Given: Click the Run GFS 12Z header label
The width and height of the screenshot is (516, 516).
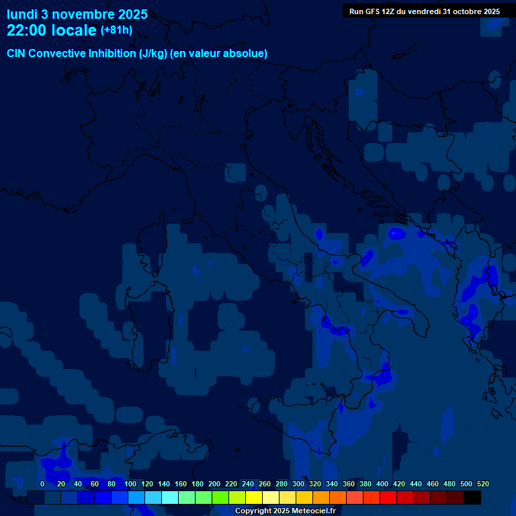Looking at the screenshot, I should [x=424, y=11].
